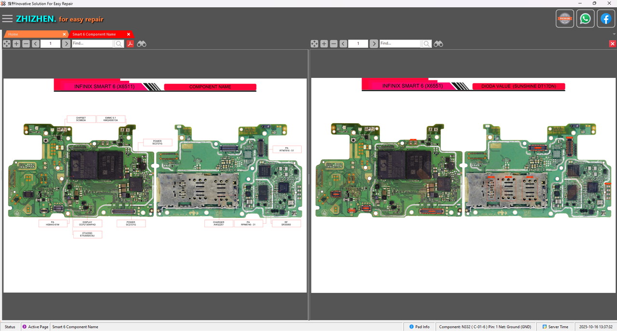Viewport: 617px width, 331px height.
Task: Select the 2025-10-16 13:37:32 timestamp
Action: click(596, 327)
